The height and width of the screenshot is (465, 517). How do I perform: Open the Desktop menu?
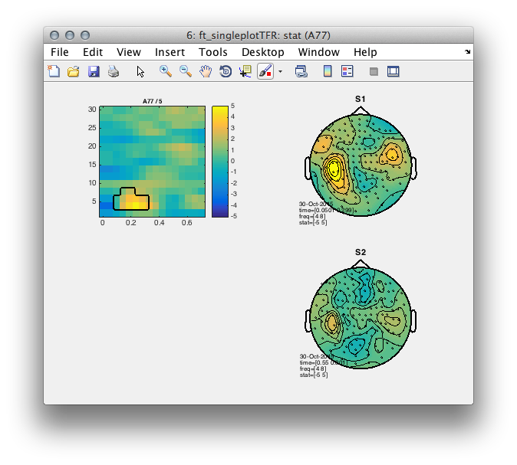click(x=263, y=52)
